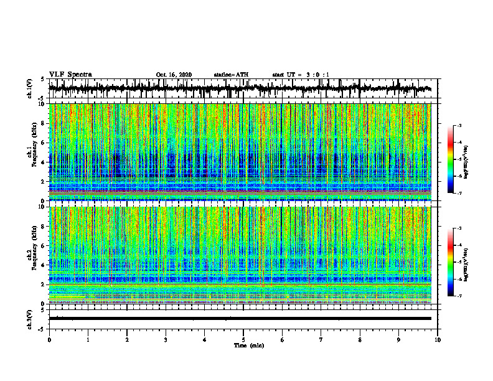Click the time axis tick label "8"
Viewport: 493px width, 381px height.
(x=360, y=340)
